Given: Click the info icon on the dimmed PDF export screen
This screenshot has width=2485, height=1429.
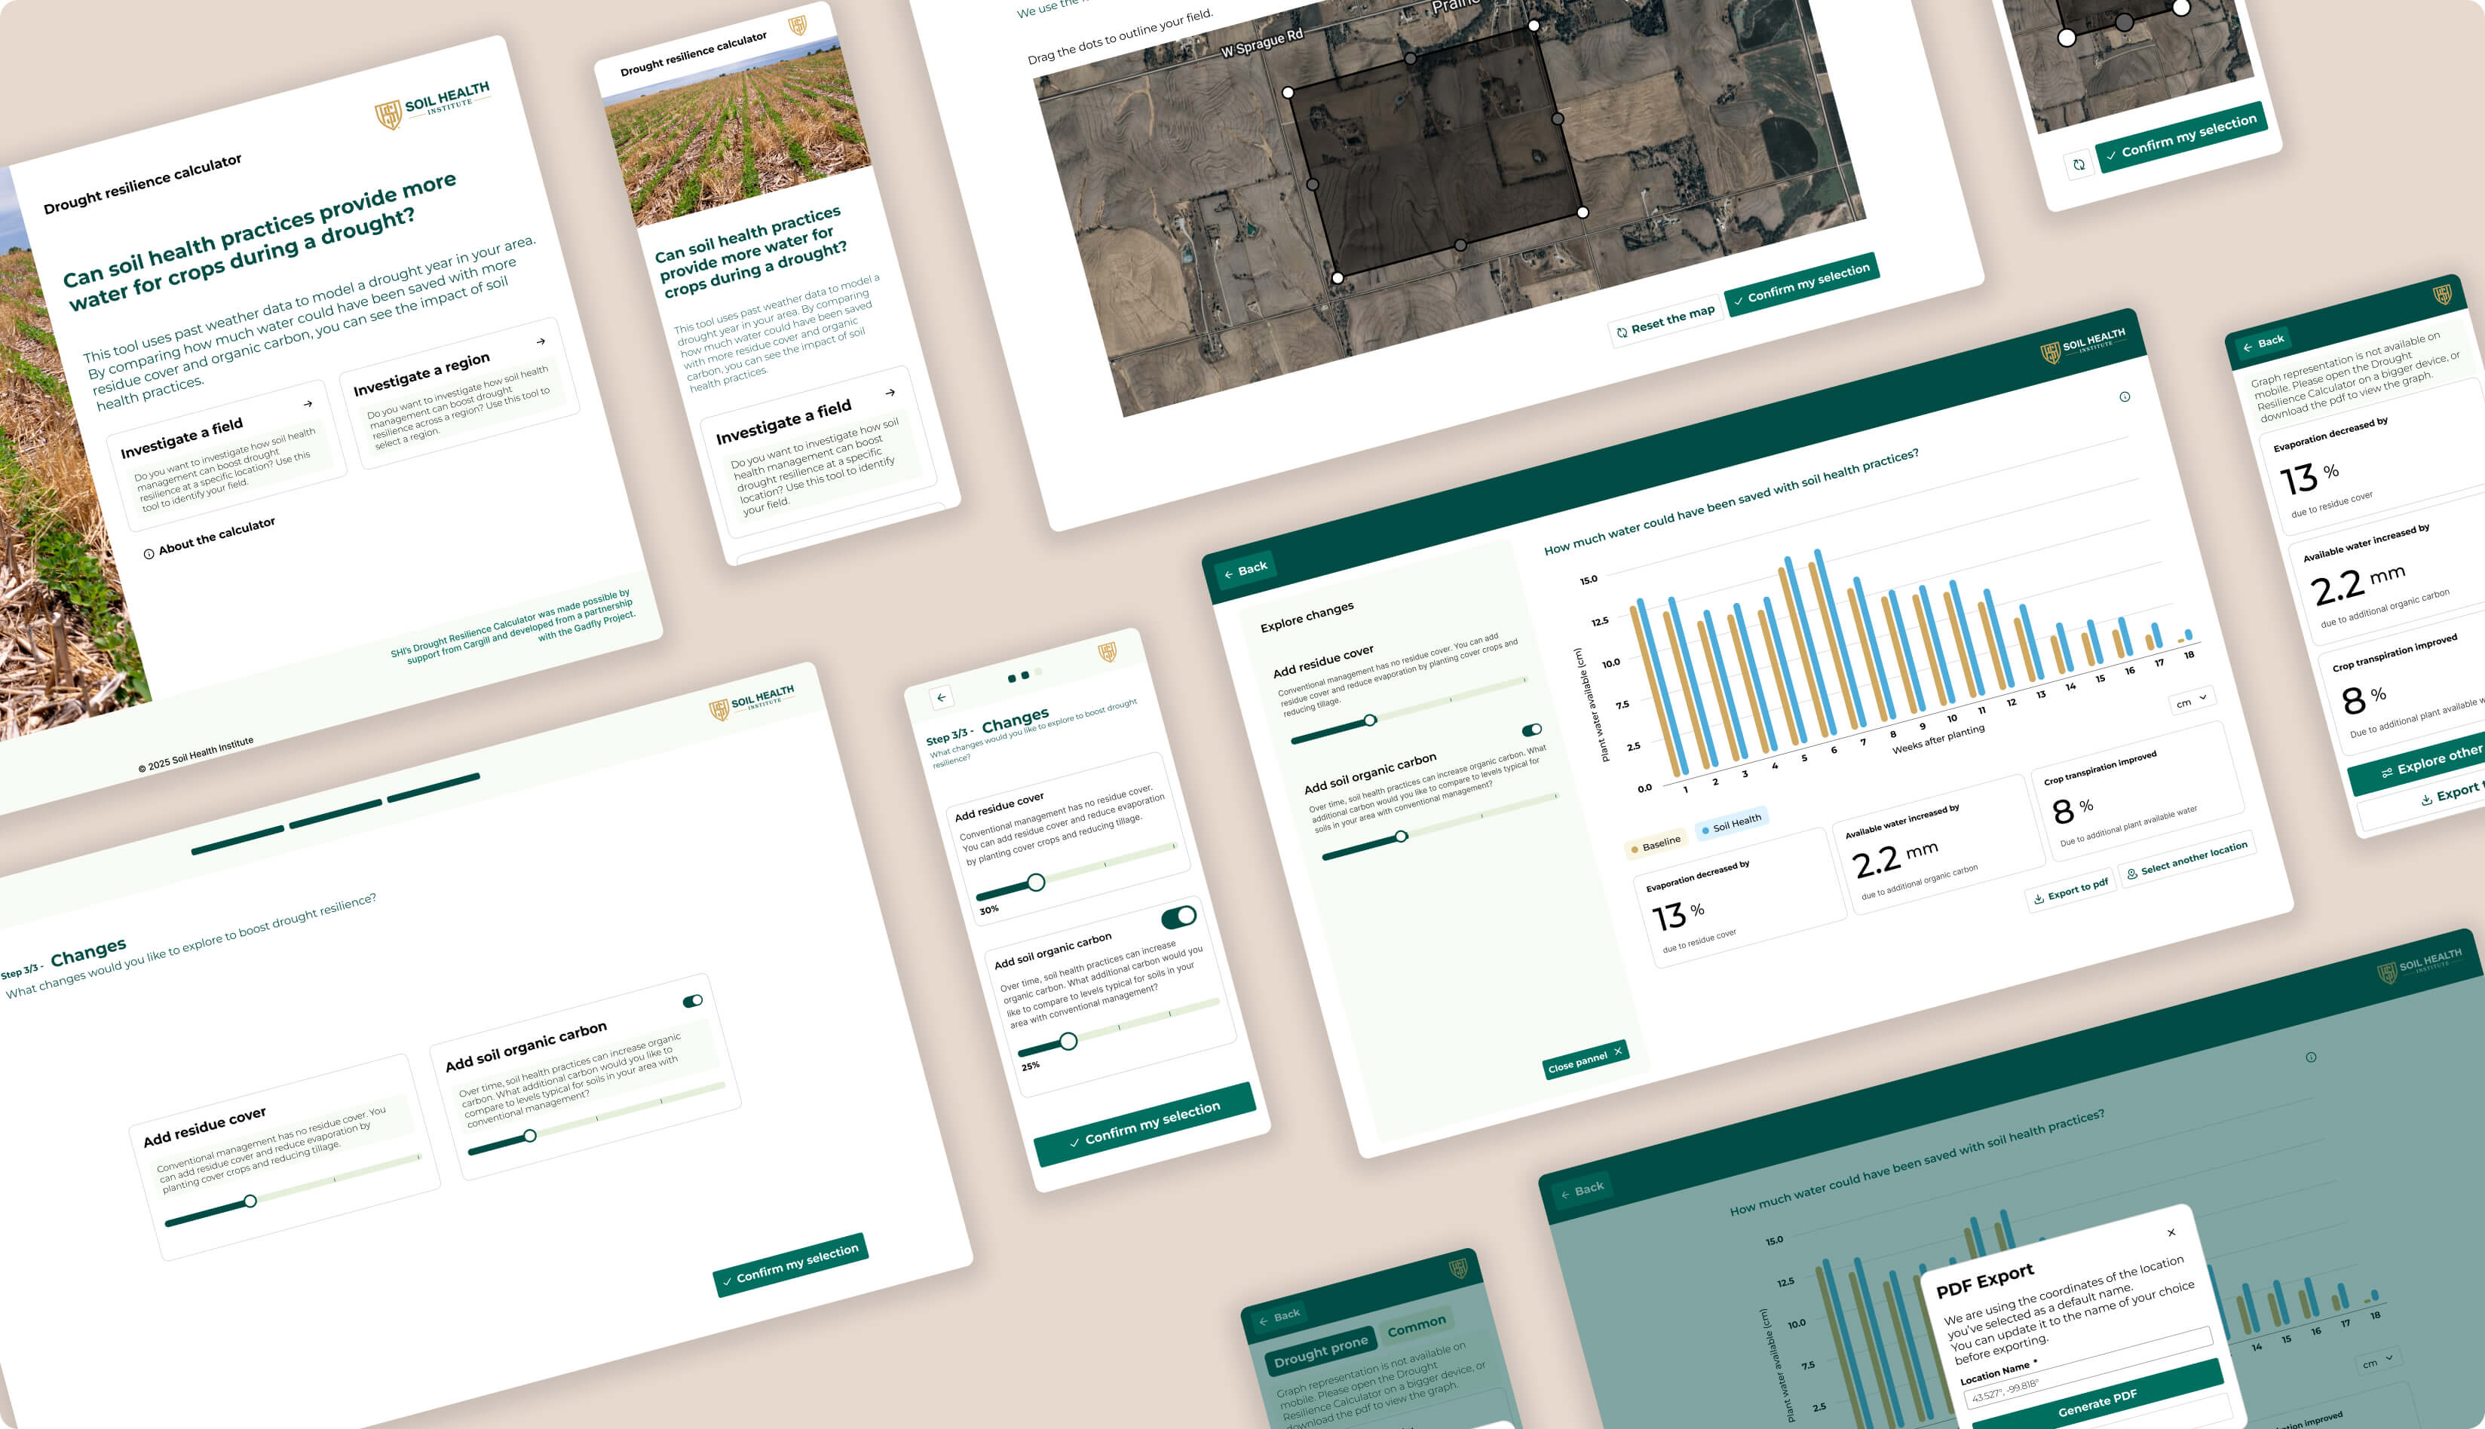Looking at the screenshot, I should click(2310, 1057).
